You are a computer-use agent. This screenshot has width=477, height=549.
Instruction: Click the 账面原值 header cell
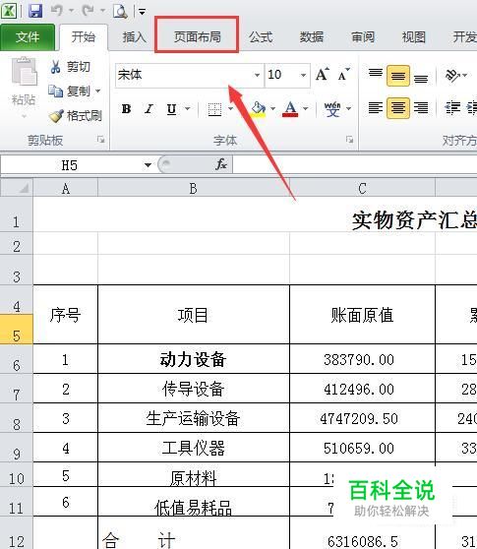click(x=363, y=315)
